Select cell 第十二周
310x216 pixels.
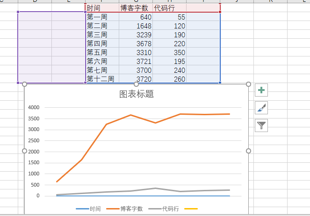102,79
